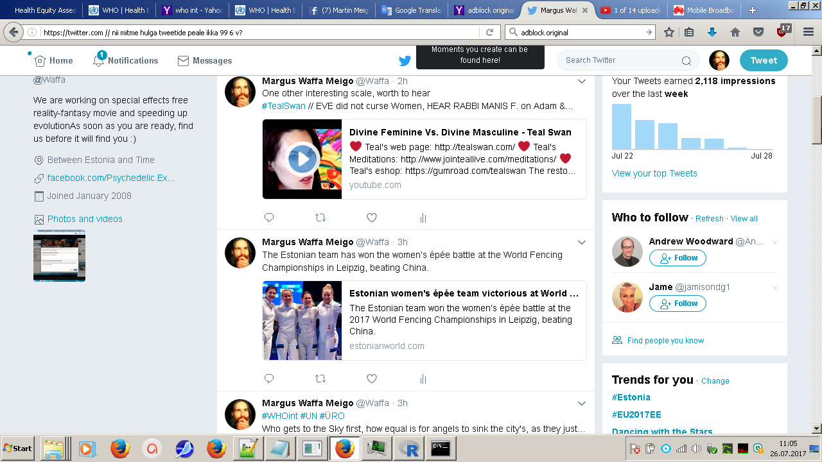The image size is (822, 462).
Task: Reload the current page
Action: coord(489,32)
